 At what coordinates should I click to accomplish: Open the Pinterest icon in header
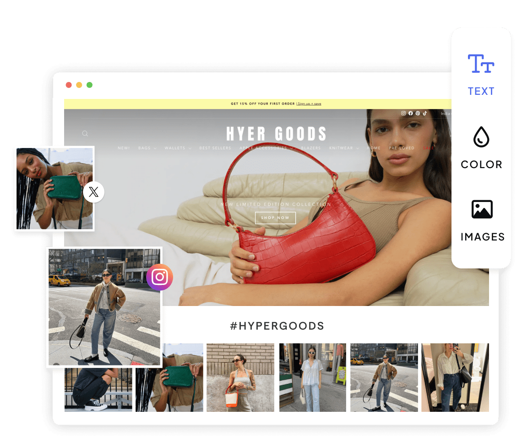[x=418, y=113]
